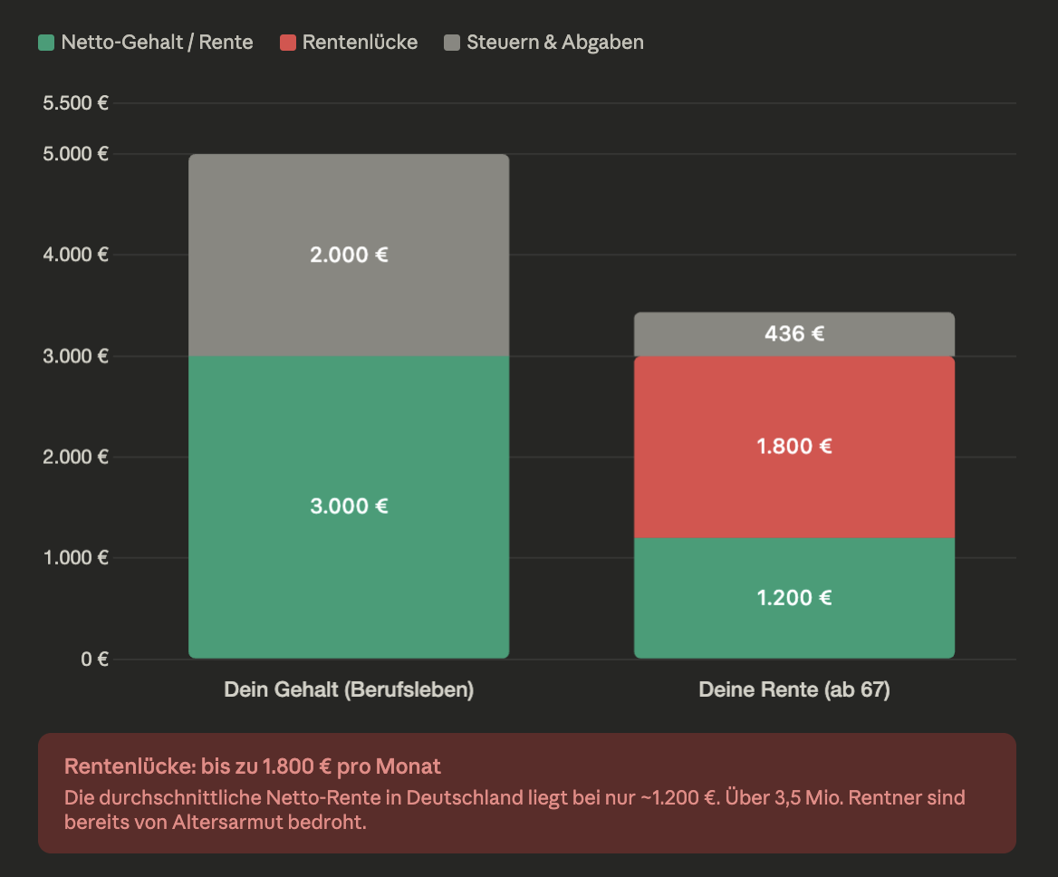The width and height of the screenshot is (1058, 877).
Task: Click the red Rentenlücke legend swatch
Action: 288,43
